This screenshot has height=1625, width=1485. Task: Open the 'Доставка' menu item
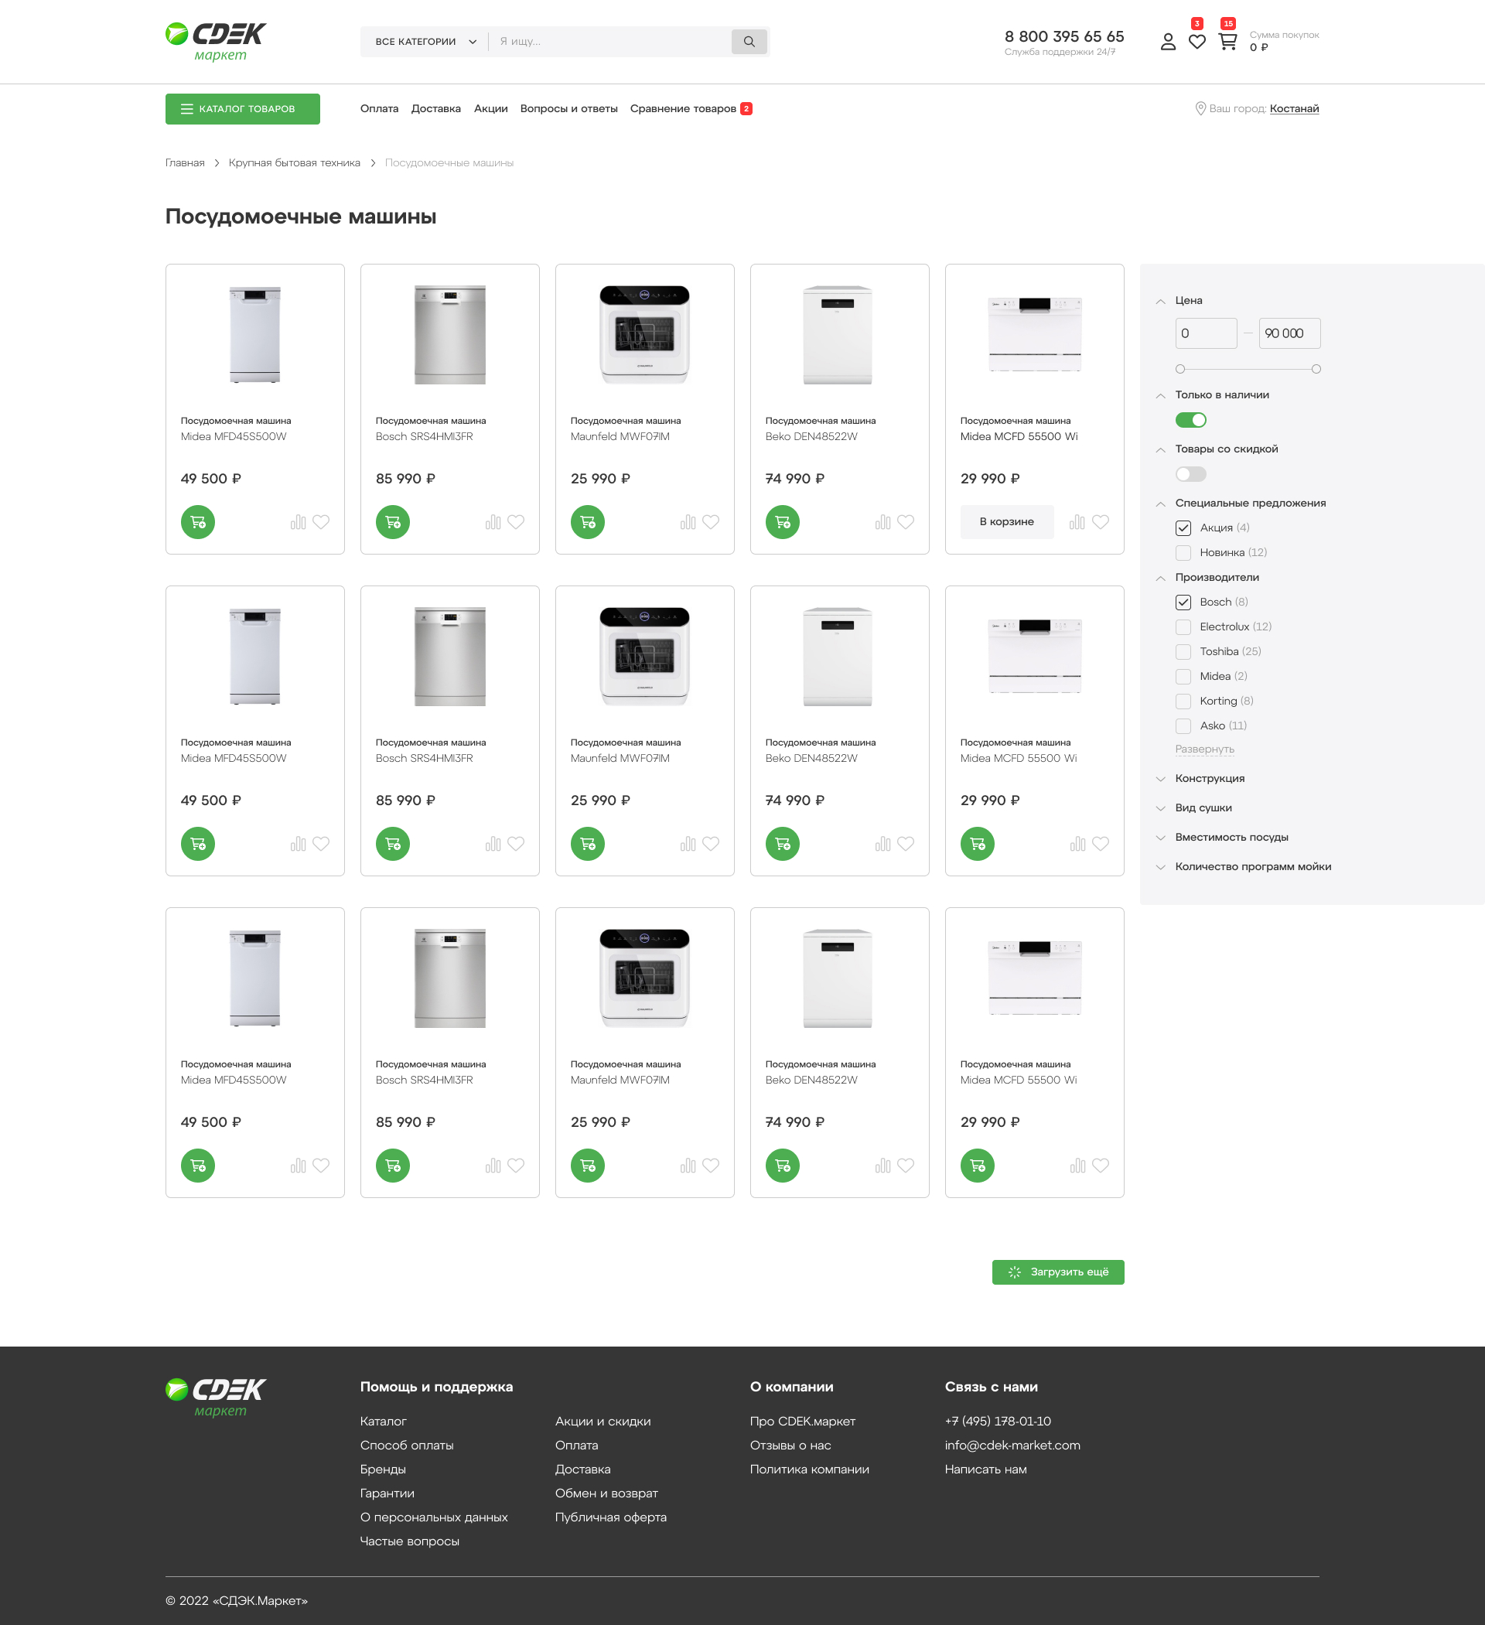click(435, 109)
